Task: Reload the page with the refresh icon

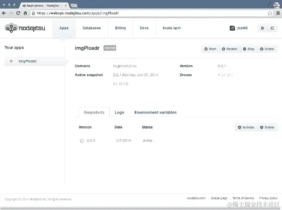Action: click(x=18, y=13)
